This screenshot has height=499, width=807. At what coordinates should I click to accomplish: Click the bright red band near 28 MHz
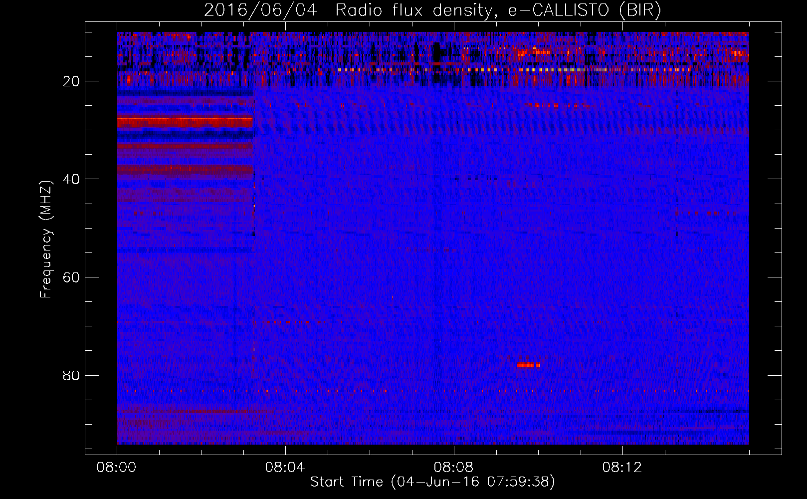185,122
